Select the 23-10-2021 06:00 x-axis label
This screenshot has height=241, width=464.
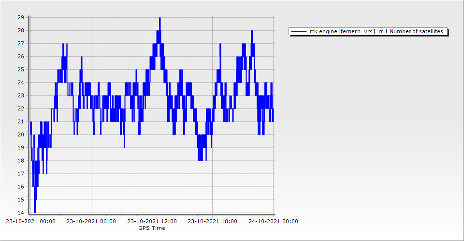pyautogui.click(x=91, y=222)
